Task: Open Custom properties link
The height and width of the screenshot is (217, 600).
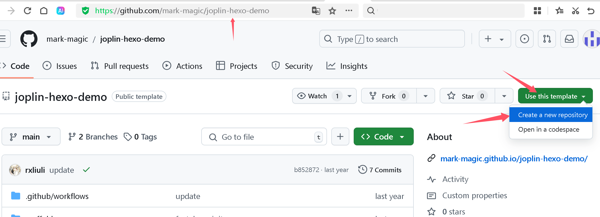Action: [x=467, y=195]
